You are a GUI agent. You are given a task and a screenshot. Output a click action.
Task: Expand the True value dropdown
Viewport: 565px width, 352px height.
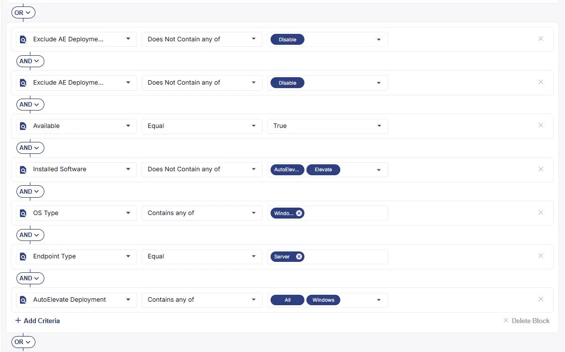pyautogui.click(x=327, y=126)
